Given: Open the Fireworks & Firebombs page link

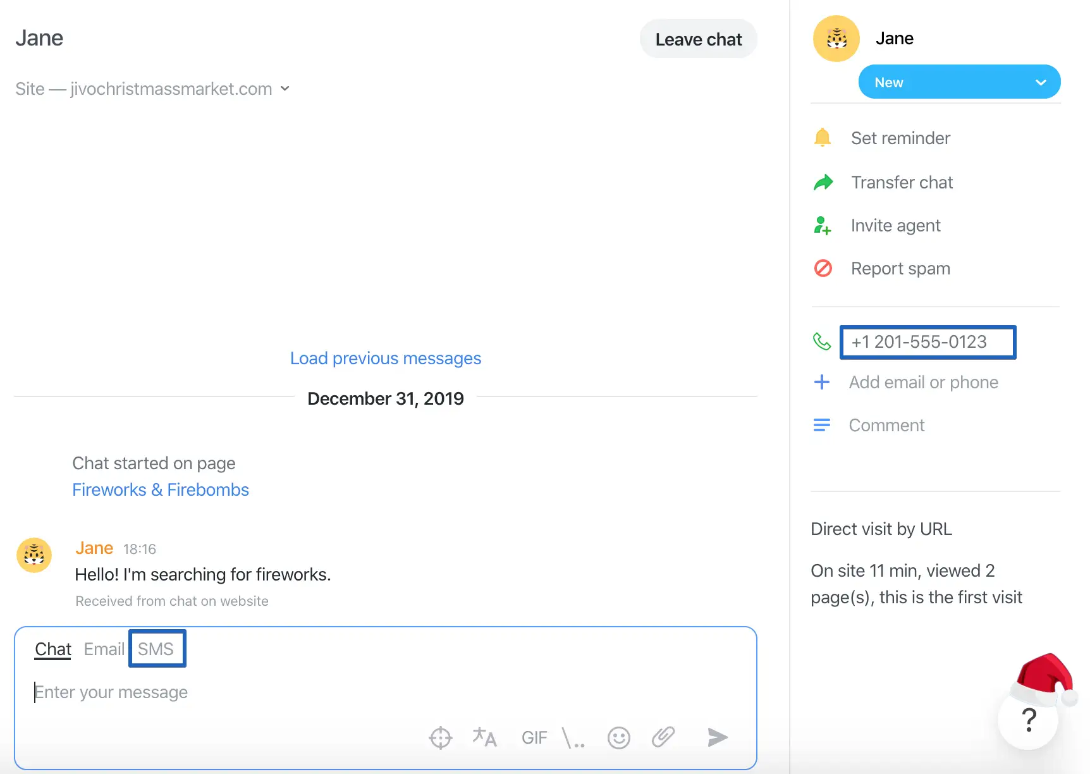Looking at the screenshot, I should click(161, 490).
